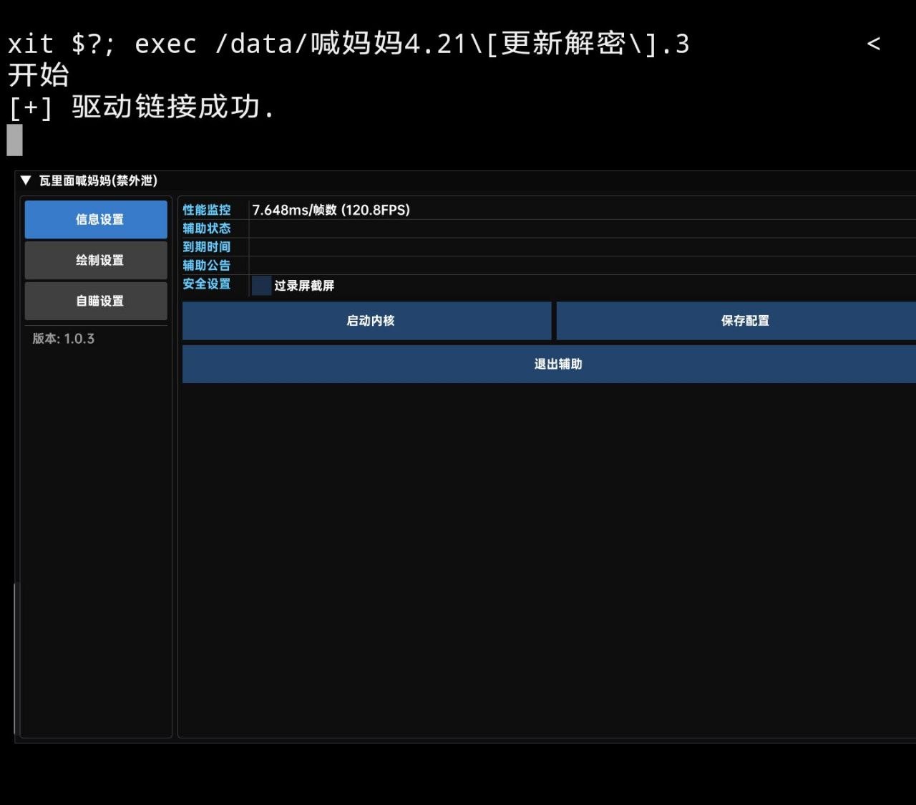
Task: Click the 7.648ms/帧数 FPS readout
Action: (331, 210)
